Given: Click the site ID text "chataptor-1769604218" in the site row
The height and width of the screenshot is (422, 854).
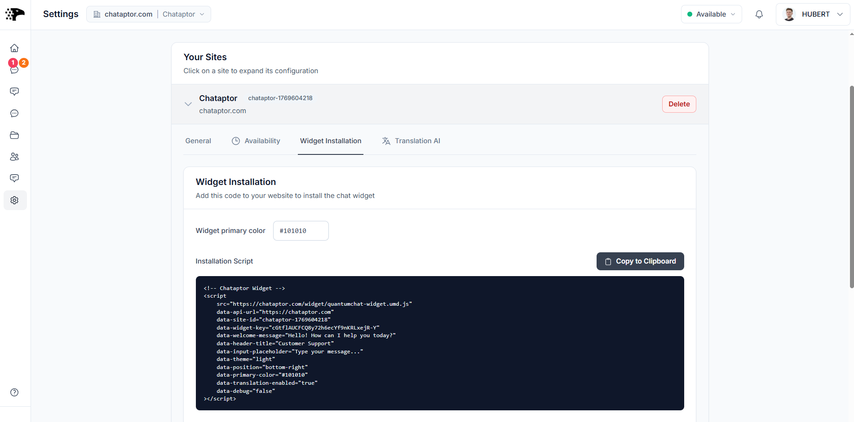Looking at the screenshot, I should [280, 98].
